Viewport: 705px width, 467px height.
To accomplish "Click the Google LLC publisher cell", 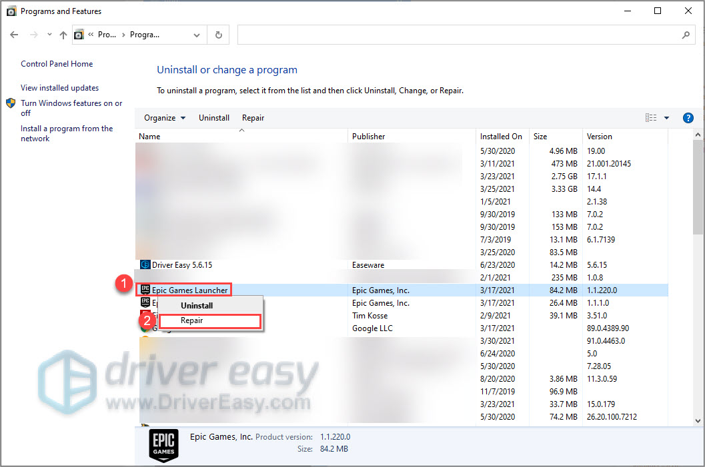I will point(372,328).
